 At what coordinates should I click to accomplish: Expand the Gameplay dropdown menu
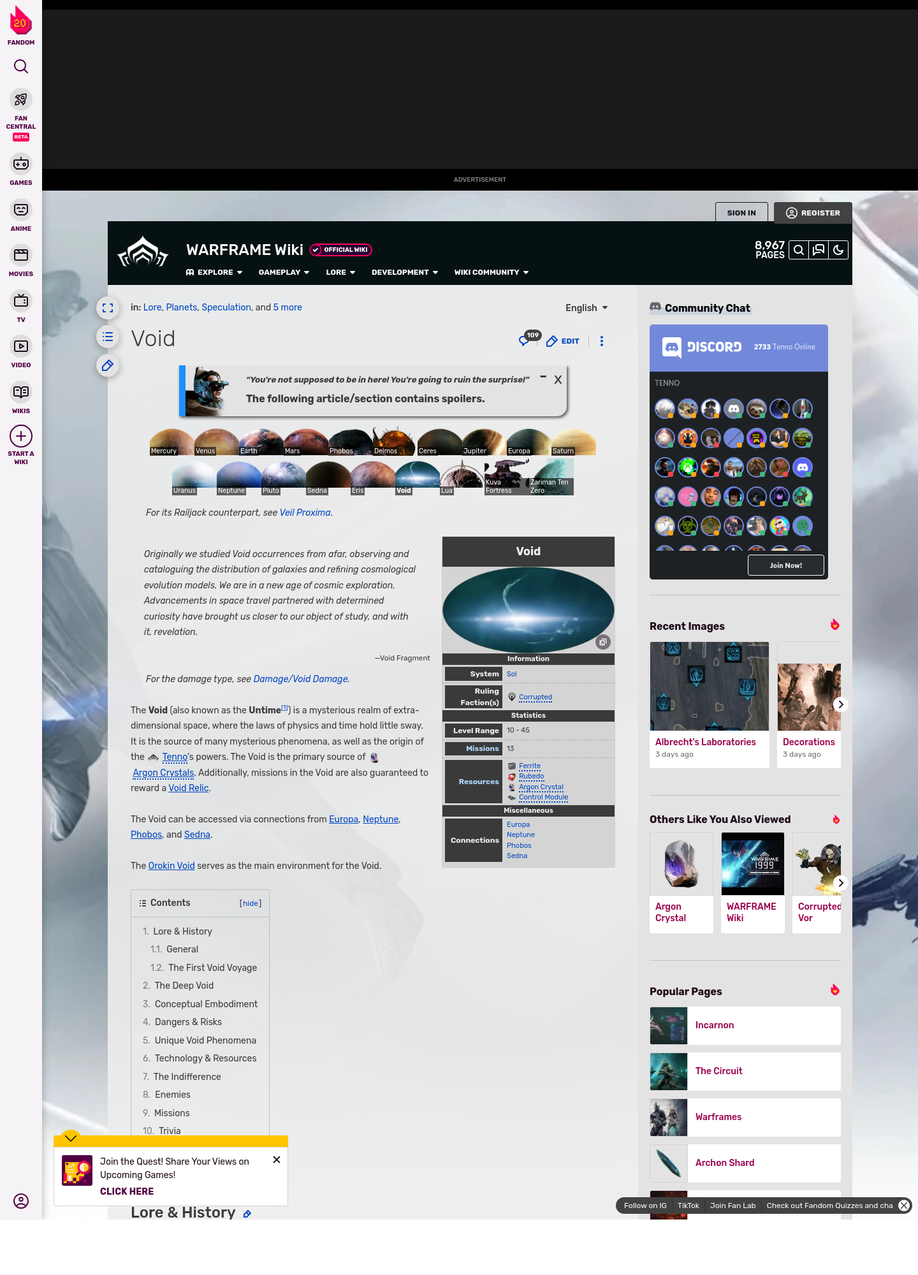[284, 272]
